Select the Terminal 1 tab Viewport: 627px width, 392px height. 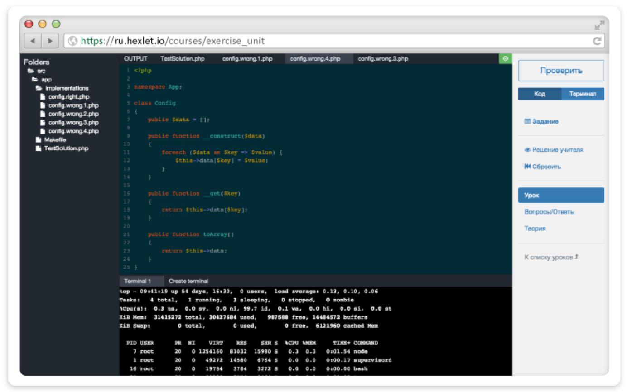(141, 281)
